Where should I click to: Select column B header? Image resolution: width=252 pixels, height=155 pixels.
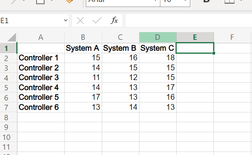(83, 37)
